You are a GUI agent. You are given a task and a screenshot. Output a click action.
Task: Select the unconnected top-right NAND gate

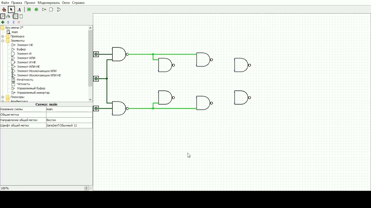point(241,65)
